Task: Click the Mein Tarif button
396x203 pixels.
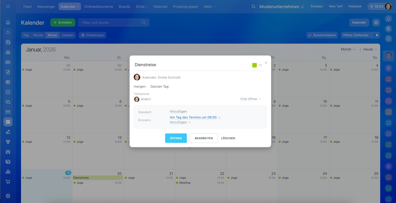Action: [336, 6]
